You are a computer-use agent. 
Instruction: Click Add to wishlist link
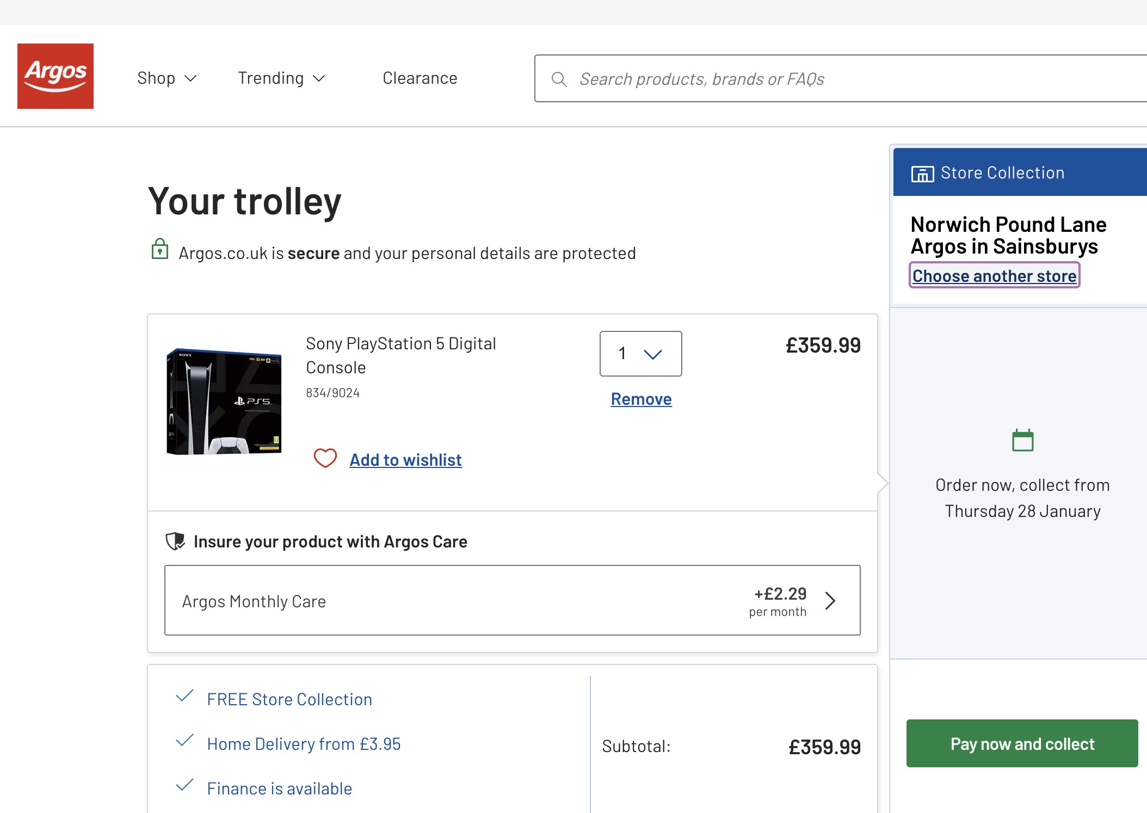tap(405, 460)
